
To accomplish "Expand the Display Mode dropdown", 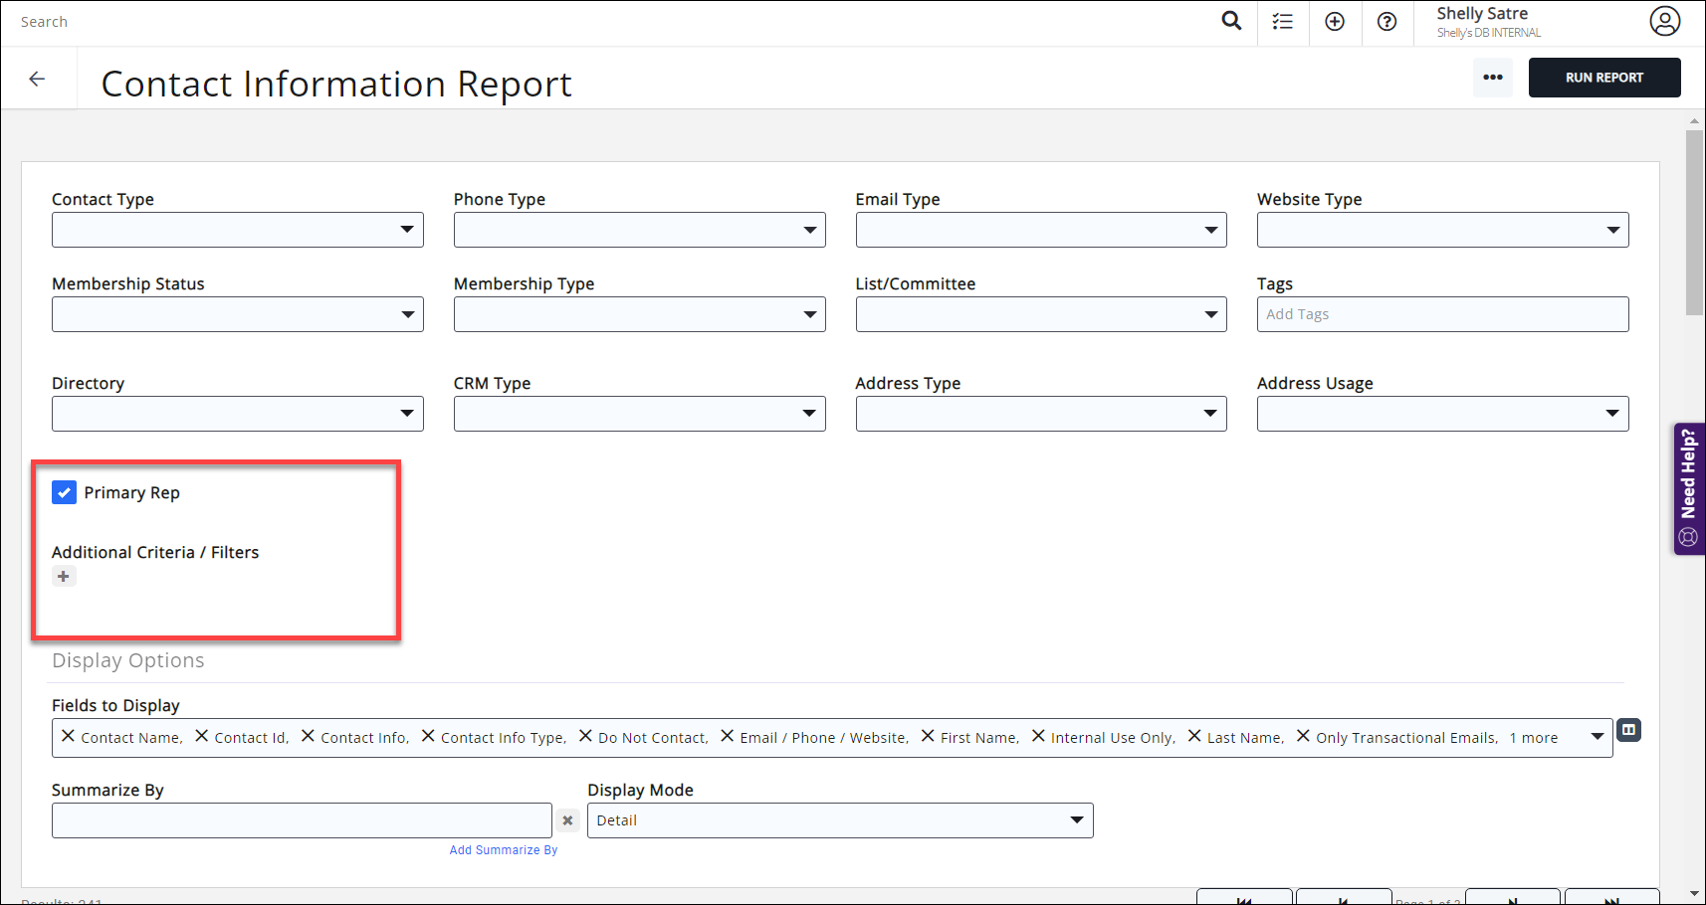I will pyautogui.click(x=839, y=820).
